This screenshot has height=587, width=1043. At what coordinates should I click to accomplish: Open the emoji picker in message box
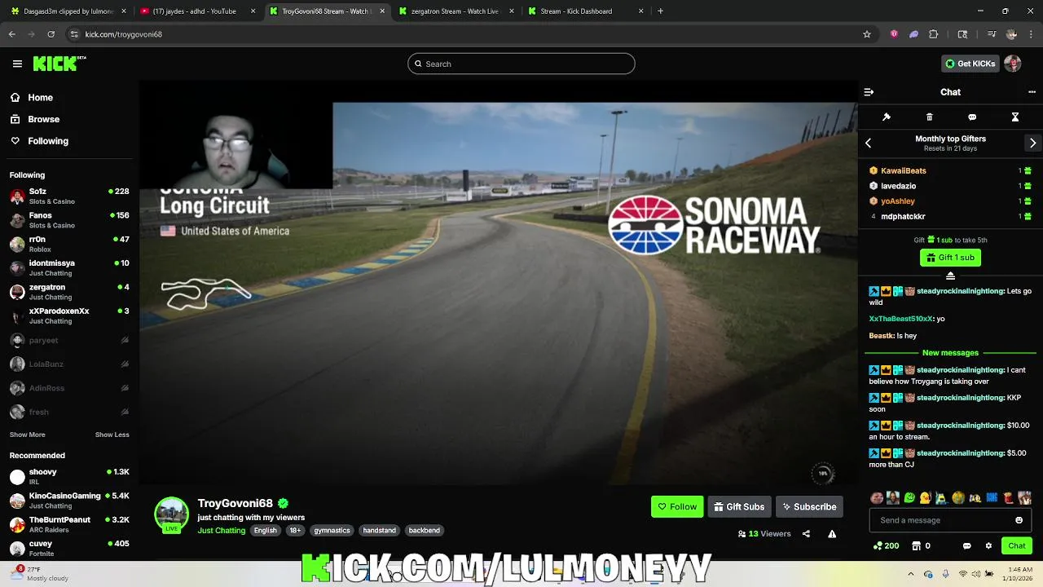click(x=1019, y=520)
